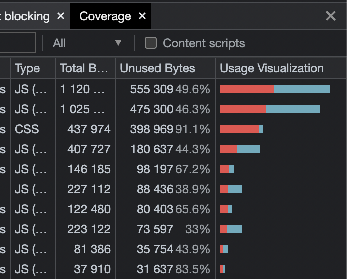Viewport: 347px width, 279px height.
Task: Click the usage bar for the 38.9% row
Action: point(231,189)
